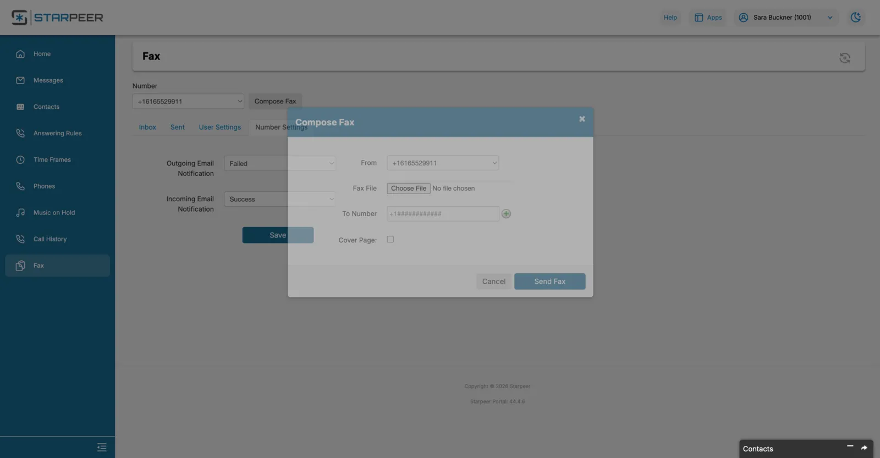The image size is (880, 458).
Task: Click the green plus icon beside To Number
Action: click(x=506, y=214)
